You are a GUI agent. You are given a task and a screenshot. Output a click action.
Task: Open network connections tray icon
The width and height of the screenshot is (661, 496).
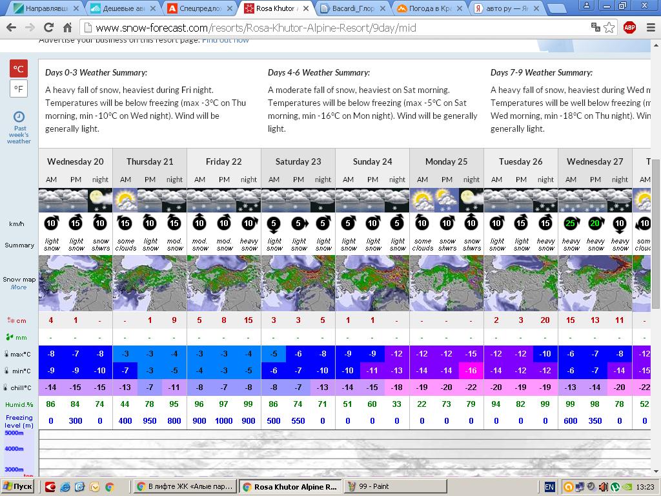(x=580, y=487)
